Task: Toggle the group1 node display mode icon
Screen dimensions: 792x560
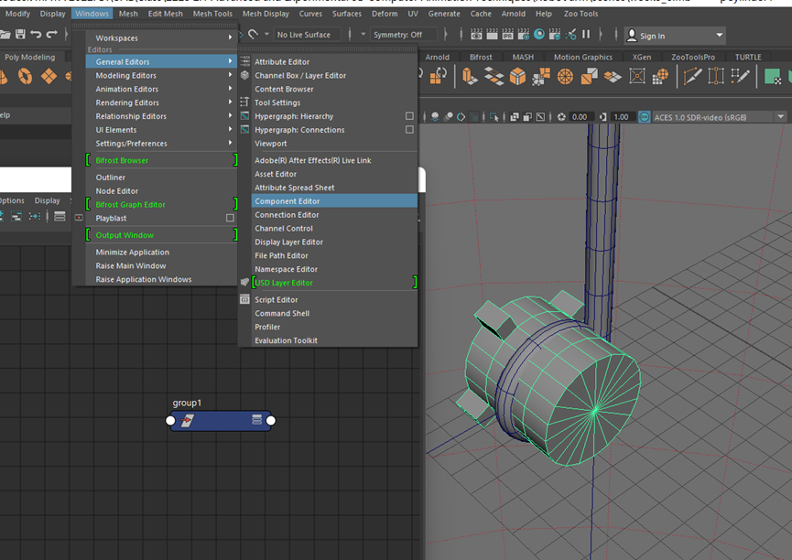Action: (256, 420)
